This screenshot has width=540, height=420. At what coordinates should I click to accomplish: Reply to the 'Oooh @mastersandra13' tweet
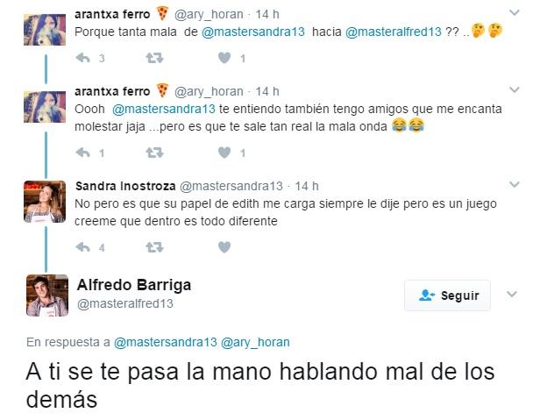pyautogui.click(x=82, y=153)
